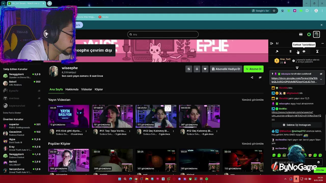The width and height of the screenshot is (326, 183).
Task: Open the Yandex bookmark
Action: [x=104, y=17]
